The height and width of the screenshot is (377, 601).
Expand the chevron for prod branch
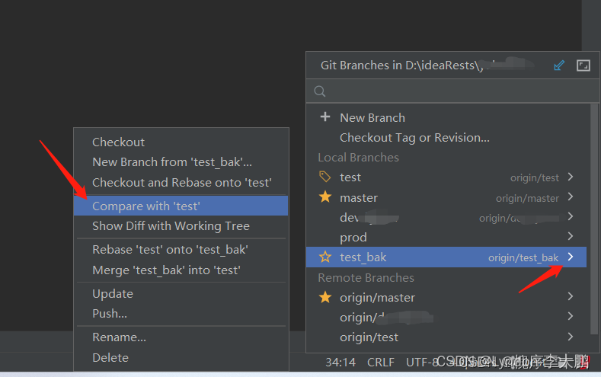571,236
